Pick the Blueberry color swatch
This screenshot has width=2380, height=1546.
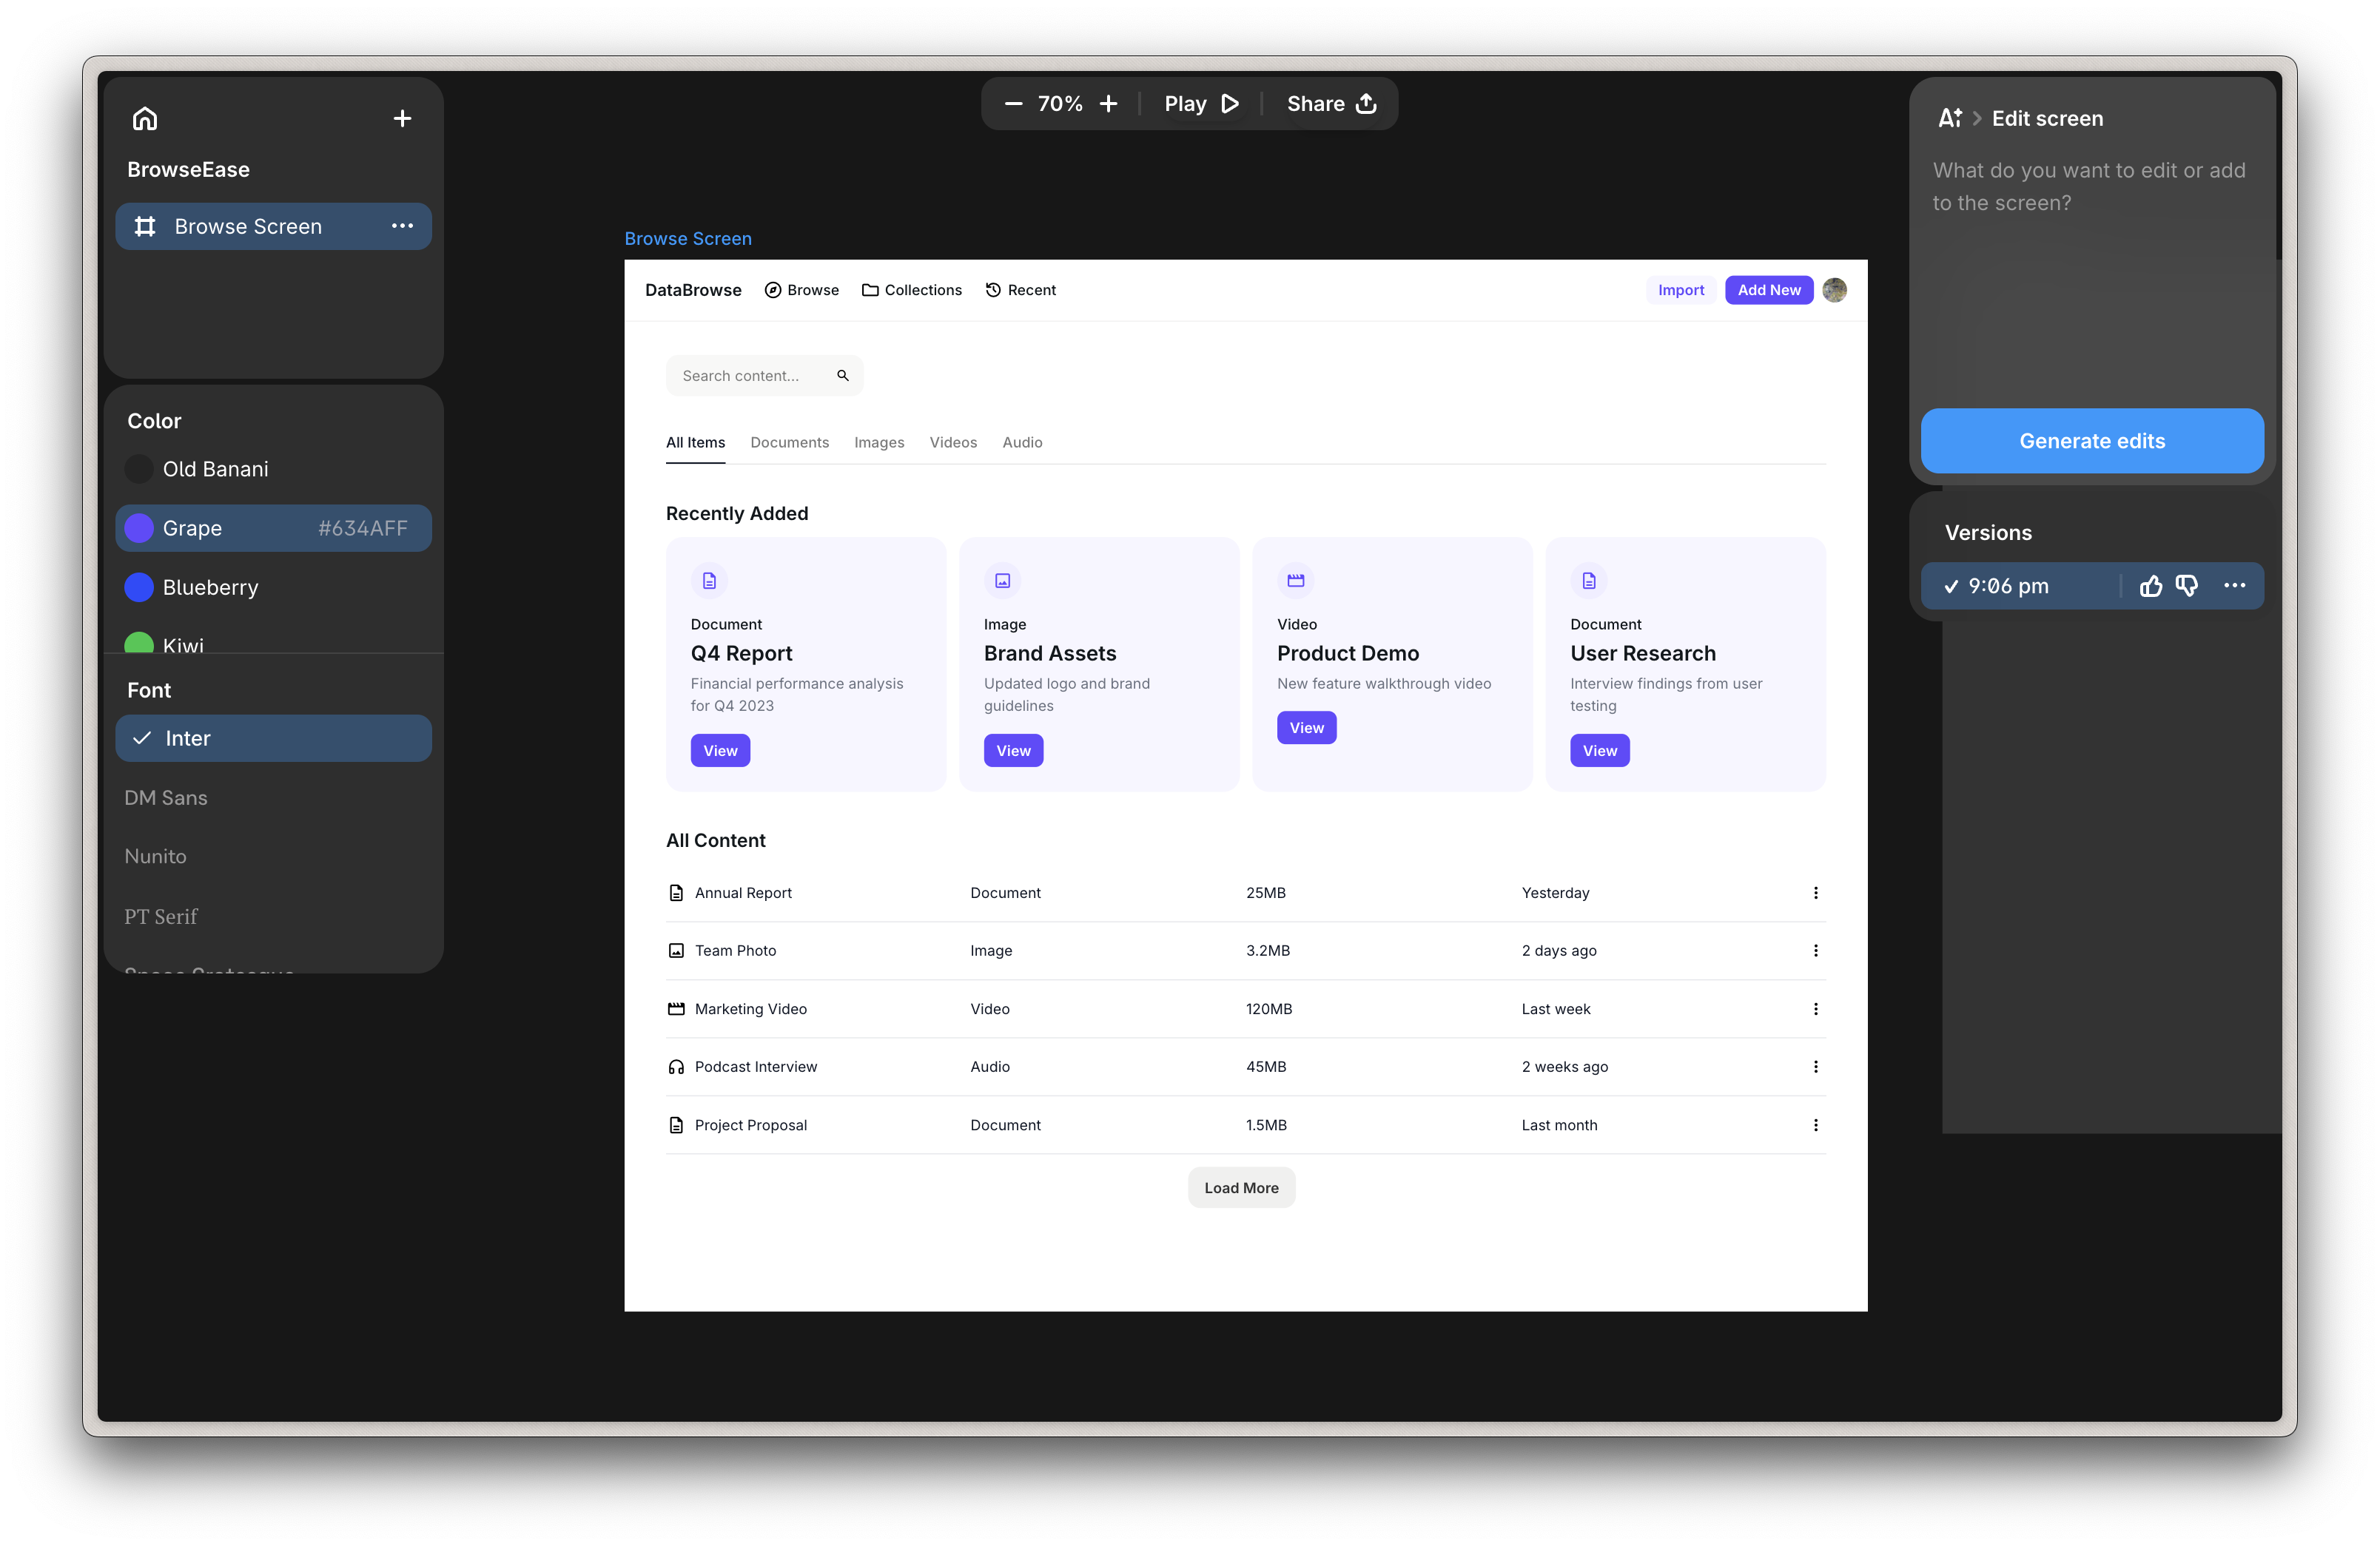tap(139, 587)
